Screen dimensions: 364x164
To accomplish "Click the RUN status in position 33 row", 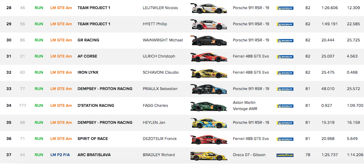I will click(x=39, y=89).
